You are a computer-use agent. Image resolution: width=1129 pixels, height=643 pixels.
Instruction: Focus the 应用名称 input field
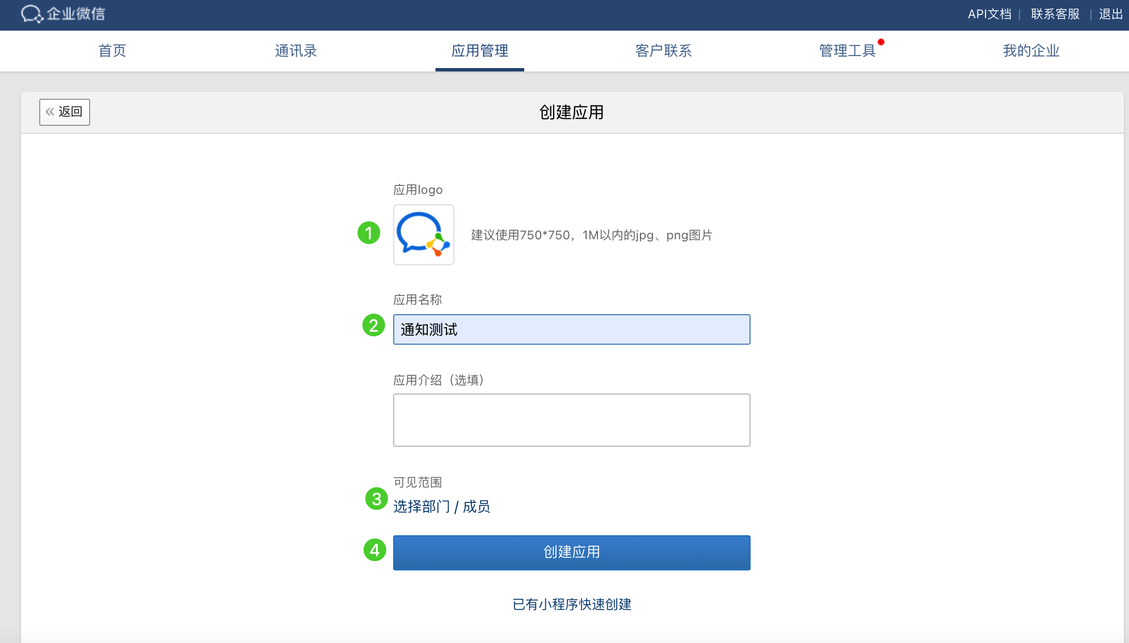[571, 329]
